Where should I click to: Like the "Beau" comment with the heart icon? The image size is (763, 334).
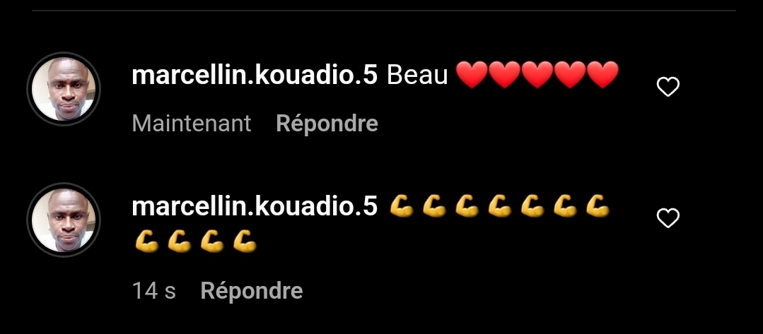click(x=668, y=87)
